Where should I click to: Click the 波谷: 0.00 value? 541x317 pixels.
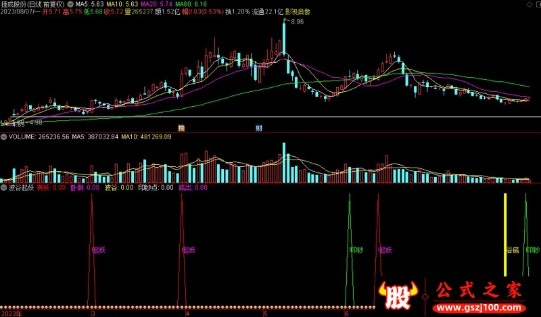point(119,188)
